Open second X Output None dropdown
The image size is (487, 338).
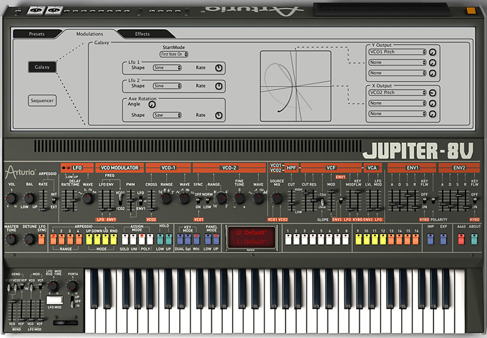398,103
